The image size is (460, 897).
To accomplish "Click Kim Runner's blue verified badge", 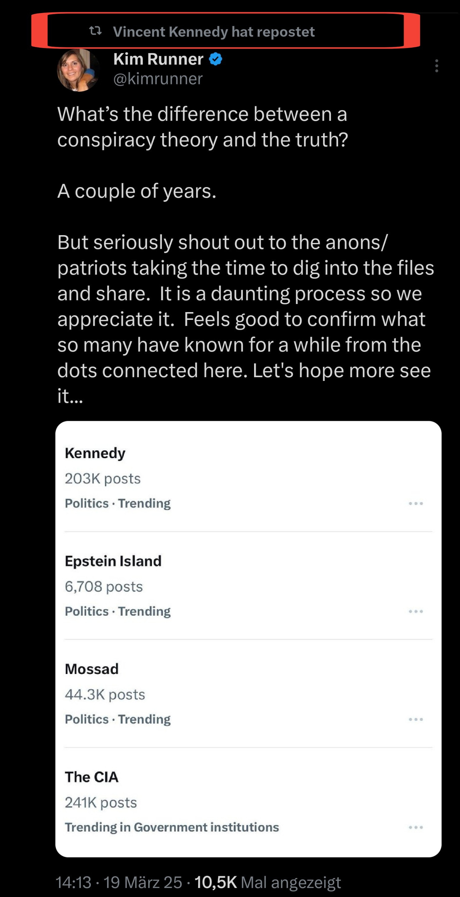I will click(x=216, y=59).
